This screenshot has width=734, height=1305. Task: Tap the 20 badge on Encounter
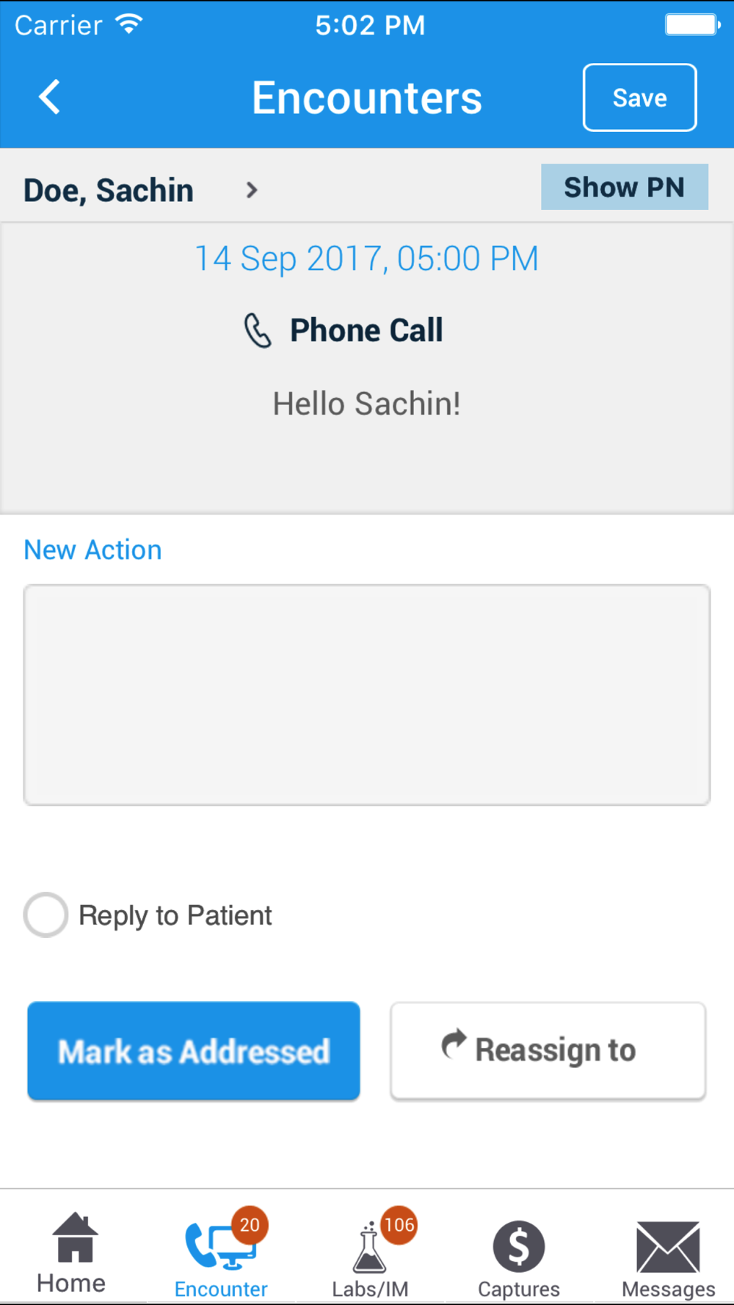click(x=250, y=1225)
